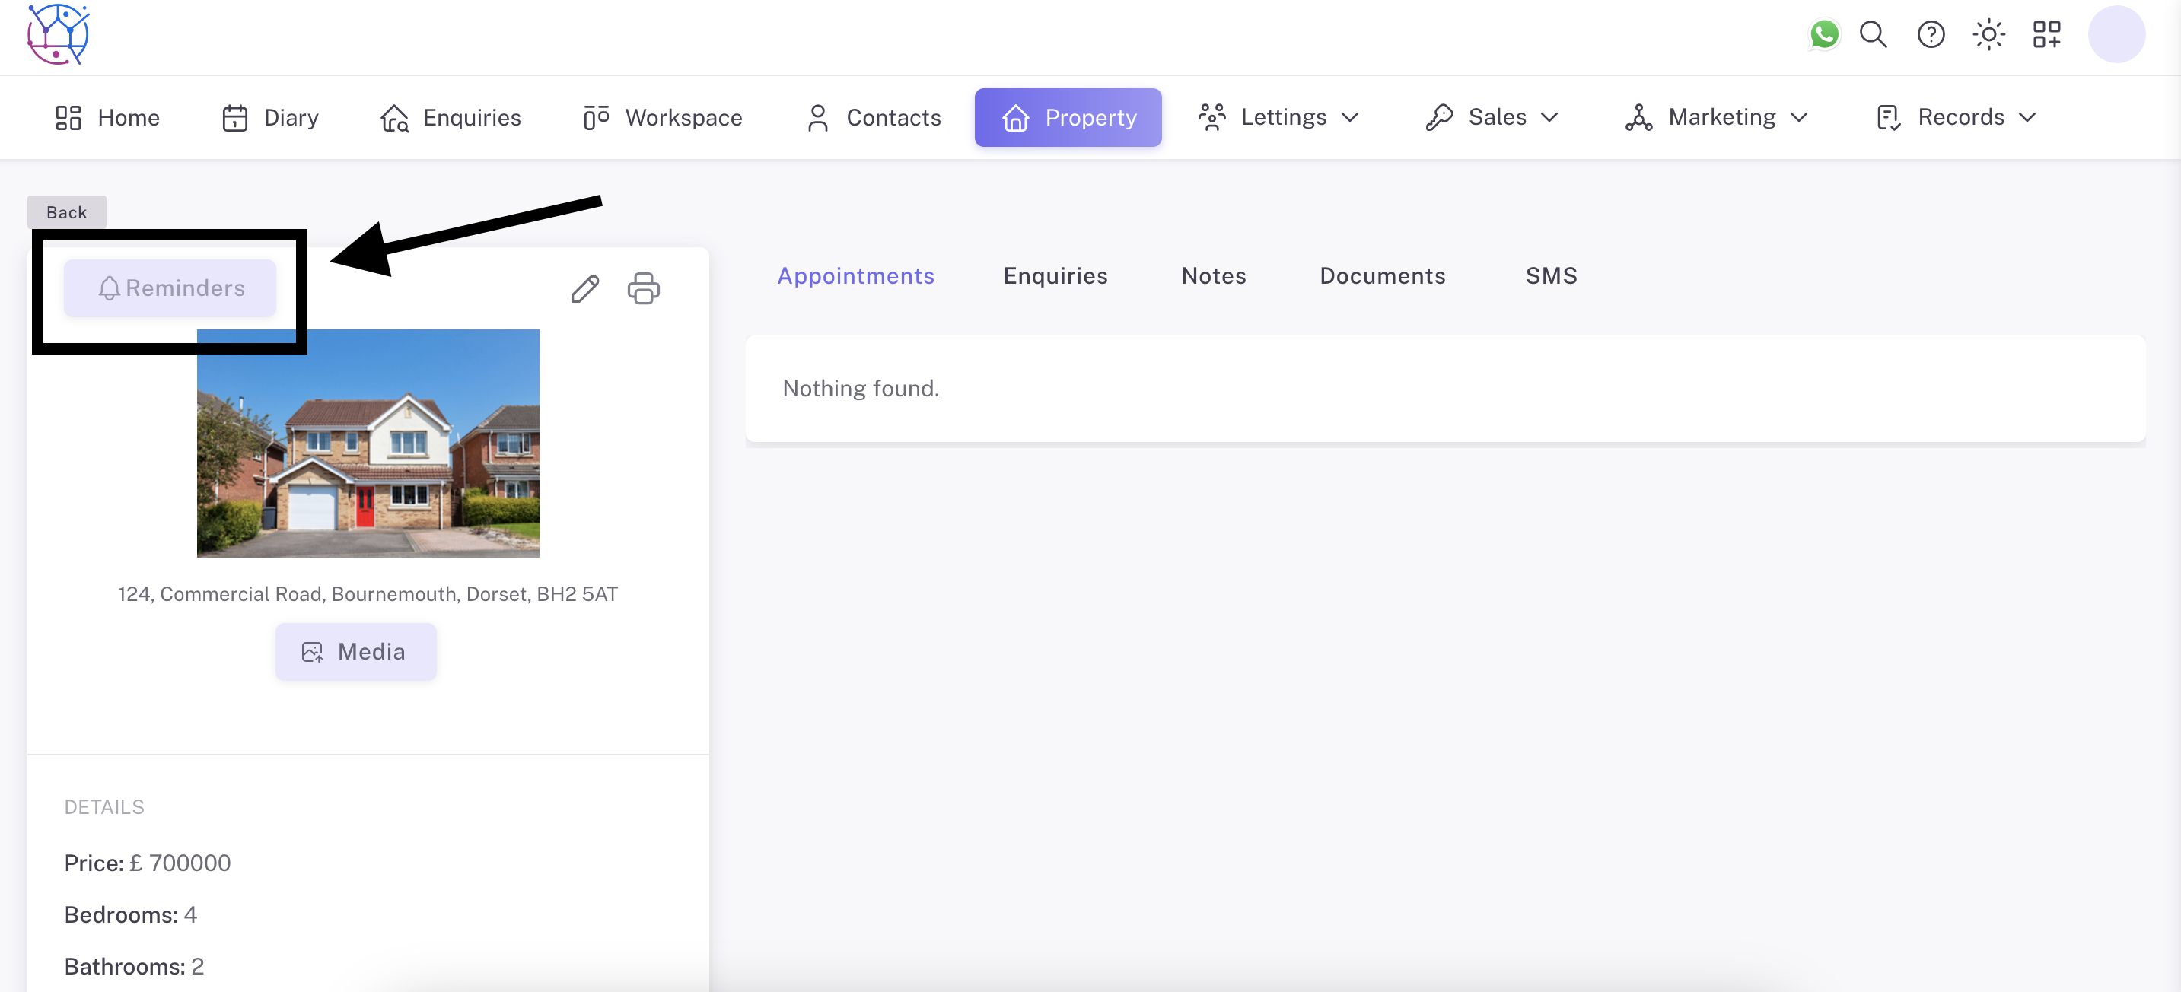Go Back to previous page
Viewport: 2181px width, 992px height.
(x=66, y=212)
